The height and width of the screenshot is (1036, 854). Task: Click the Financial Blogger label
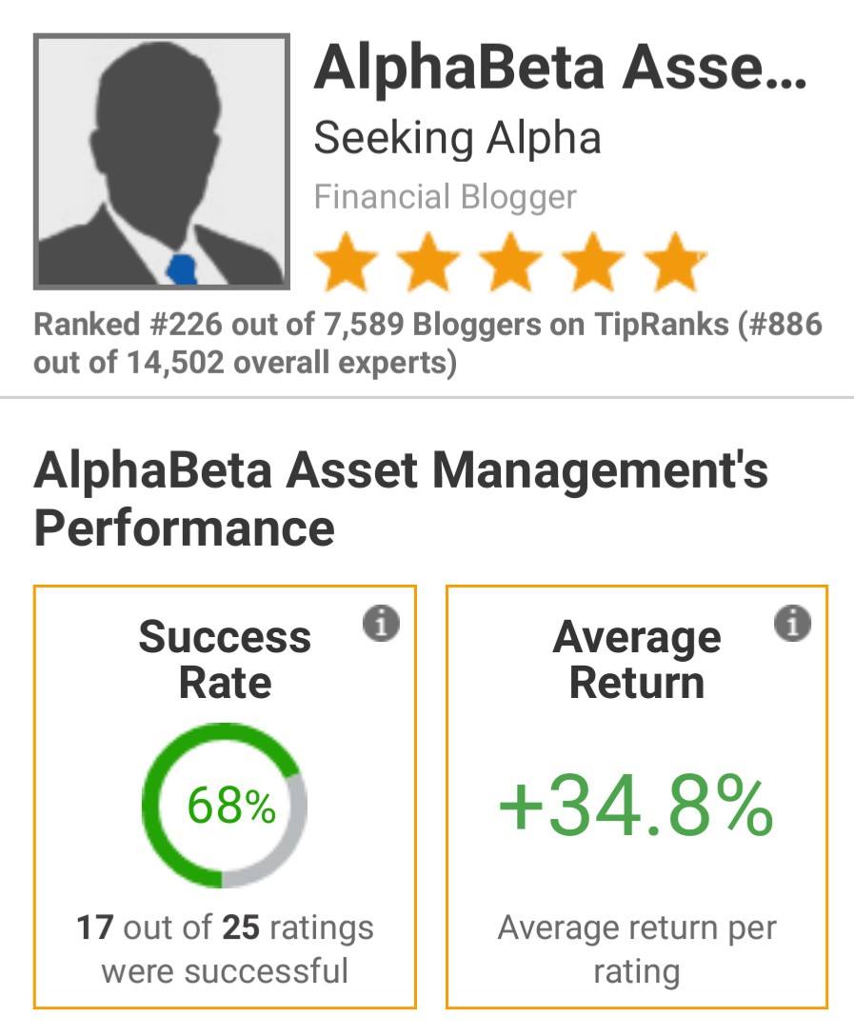(446, 197)
